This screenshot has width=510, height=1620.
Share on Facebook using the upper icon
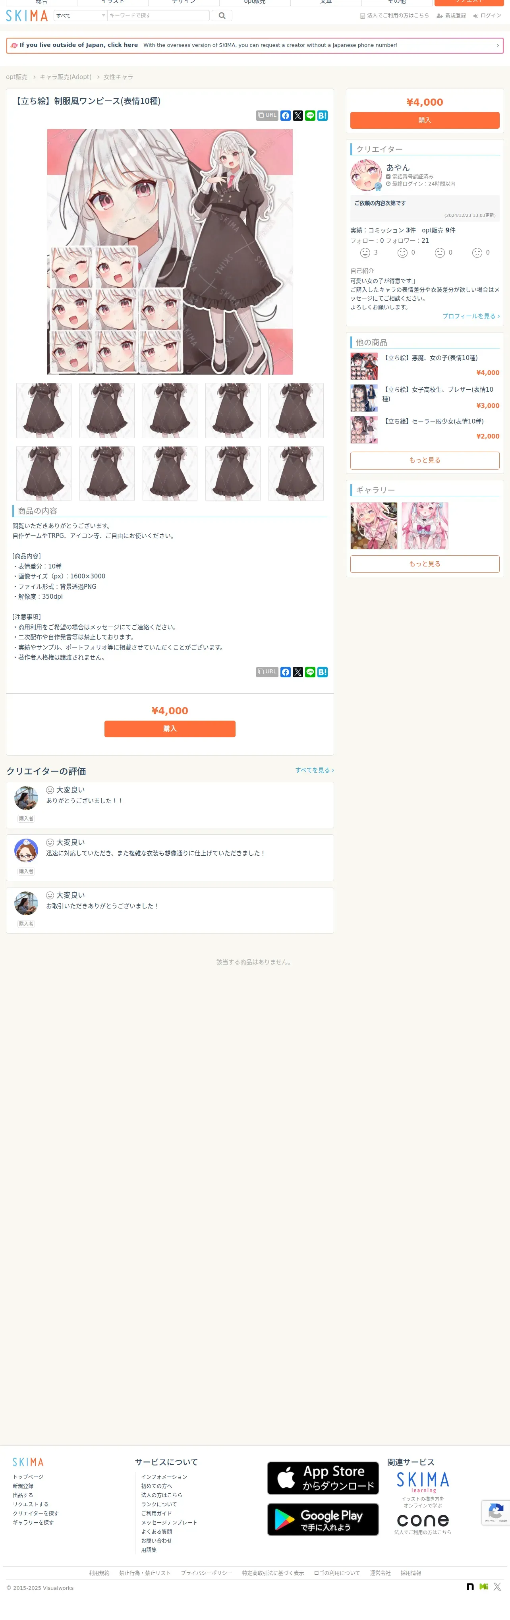click(x=286, y=116)
